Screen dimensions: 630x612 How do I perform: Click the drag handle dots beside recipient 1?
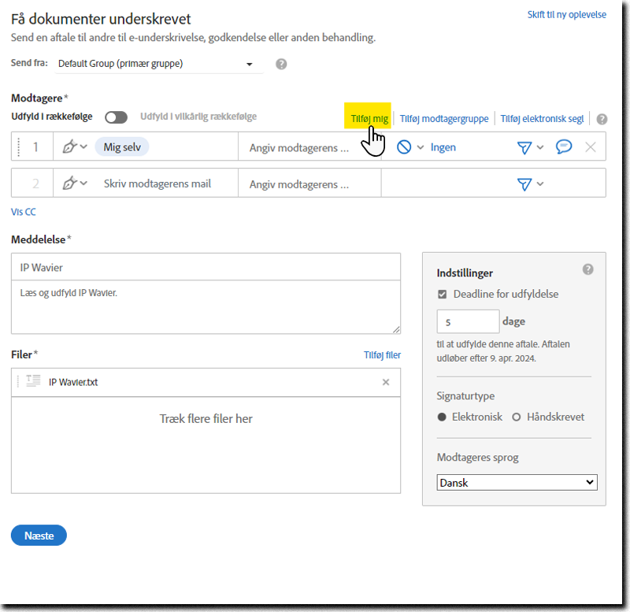point(17,147)
